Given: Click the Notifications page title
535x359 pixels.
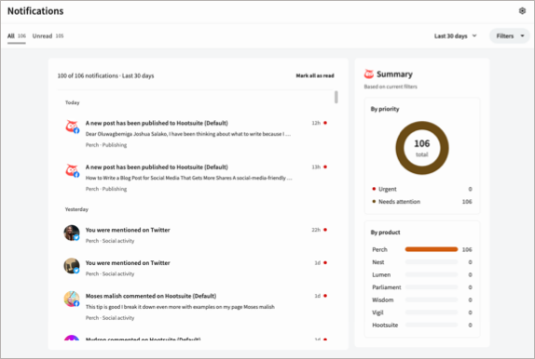Looking at the screenshot, I should [35, 11].
